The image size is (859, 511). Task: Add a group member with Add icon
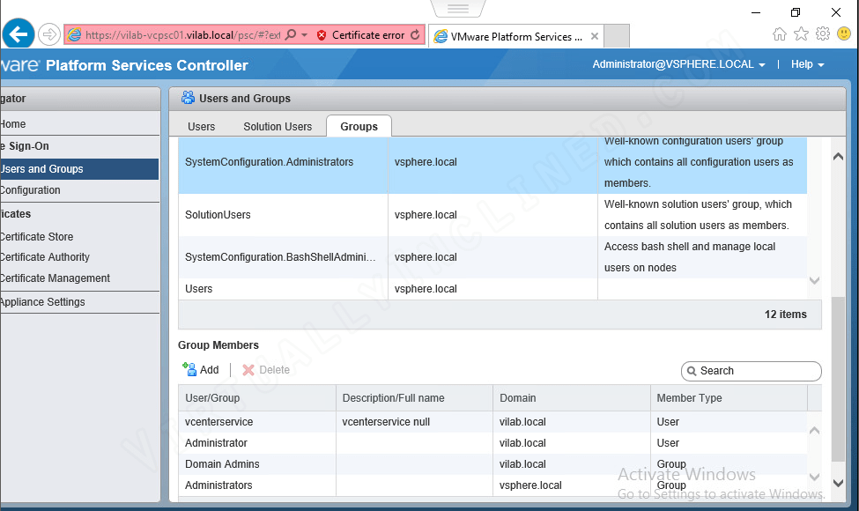201,370
